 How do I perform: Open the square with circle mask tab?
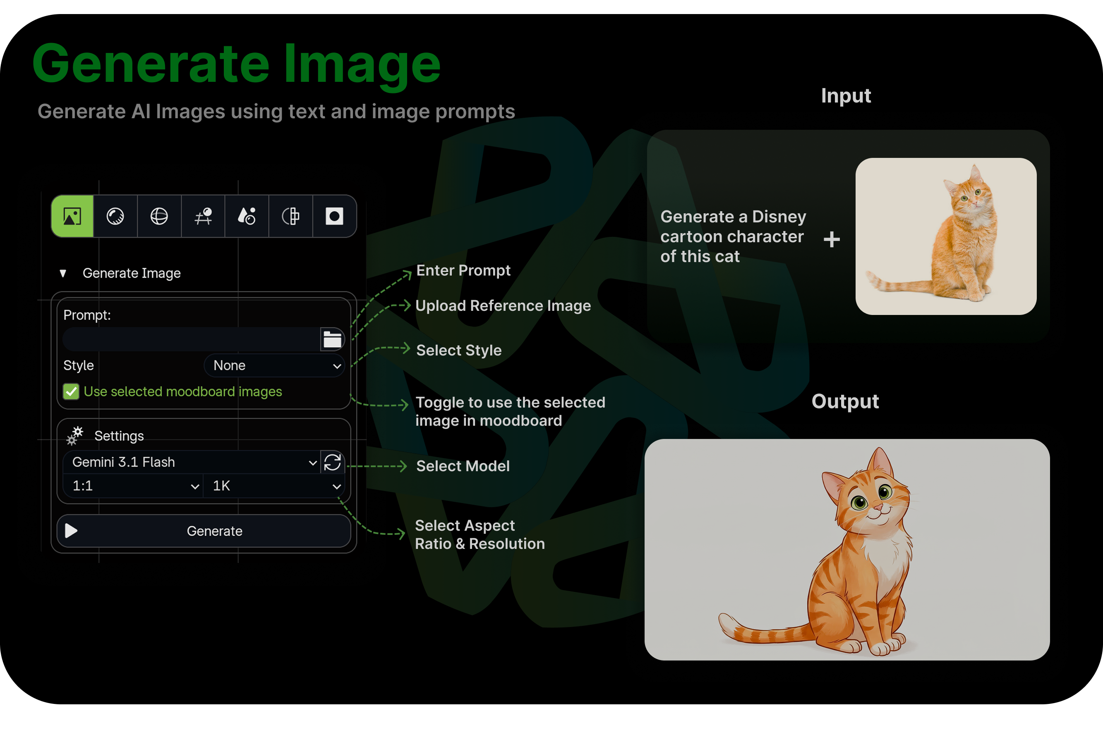(334, 216)
